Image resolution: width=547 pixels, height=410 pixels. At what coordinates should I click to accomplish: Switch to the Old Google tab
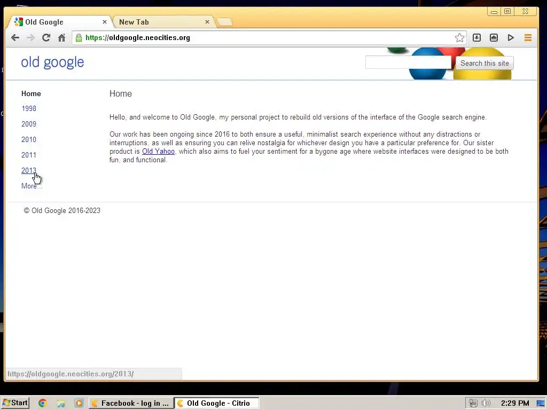[59, 22]
